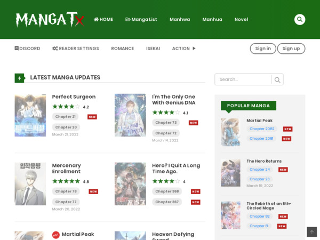
Task: Click the MangaTX site logo
Action: [x=50, y=19]
